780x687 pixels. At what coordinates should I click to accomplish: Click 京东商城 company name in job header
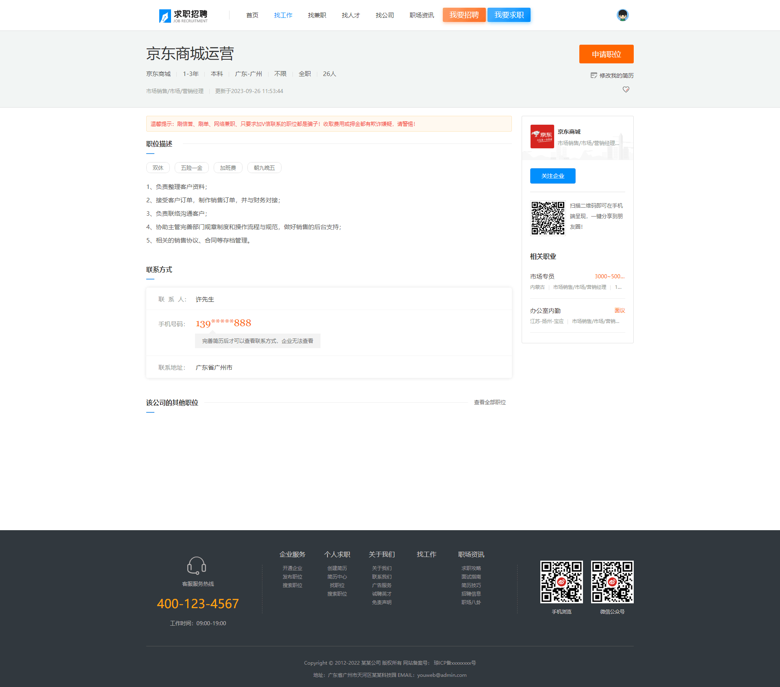(x=158, y=74)
